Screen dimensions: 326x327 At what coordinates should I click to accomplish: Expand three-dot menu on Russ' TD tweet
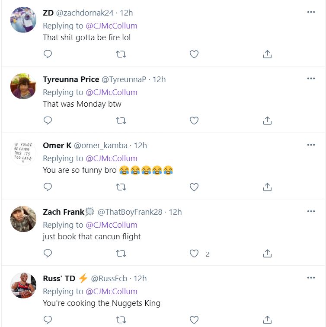(311, 277)
